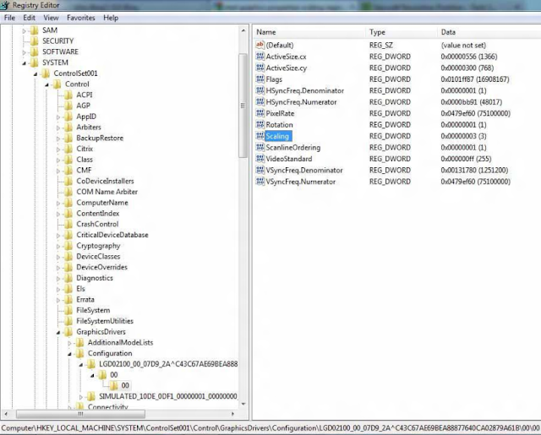
Task: Click the ActiveSize.cy DWORD value icon
Action: [260, 68]
